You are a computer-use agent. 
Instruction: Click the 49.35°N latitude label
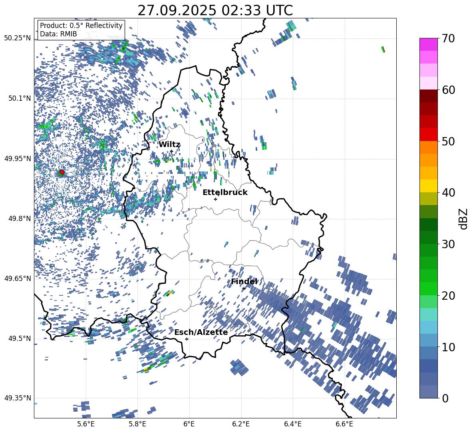point(18,398)
